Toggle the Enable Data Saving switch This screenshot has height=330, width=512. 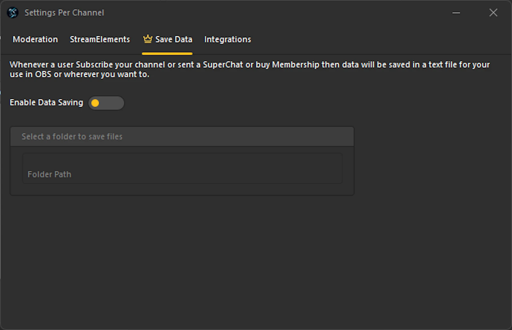pyautogui.click(x=106, y=103)
